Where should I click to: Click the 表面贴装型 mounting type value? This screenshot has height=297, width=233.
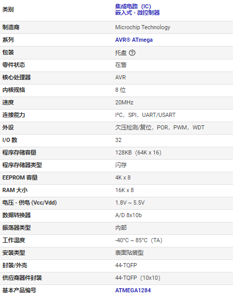129,253
